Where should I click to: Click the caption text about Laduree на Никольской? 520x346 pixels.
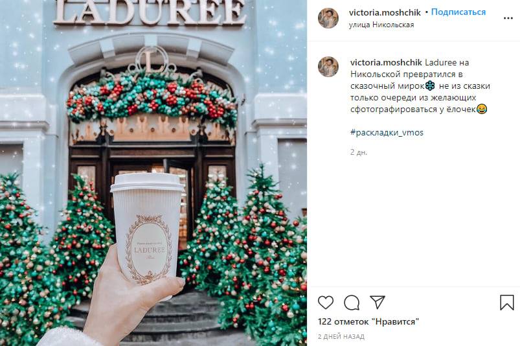pyautogui.click(x=420, y=86)
